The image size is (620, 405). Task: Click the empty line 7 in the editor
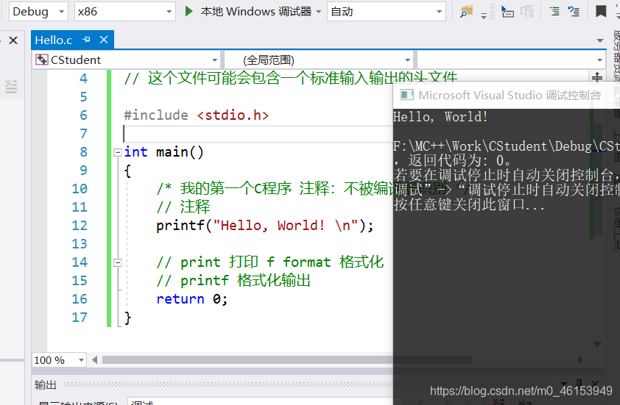click(257, 134)
